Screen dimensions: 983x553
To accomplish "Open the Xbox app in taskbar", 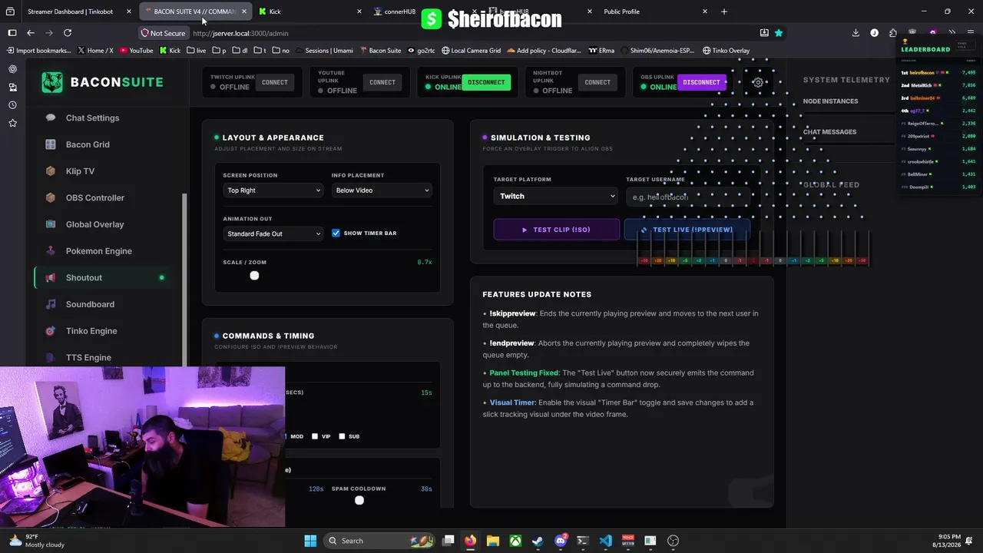I will pos(515,541).
